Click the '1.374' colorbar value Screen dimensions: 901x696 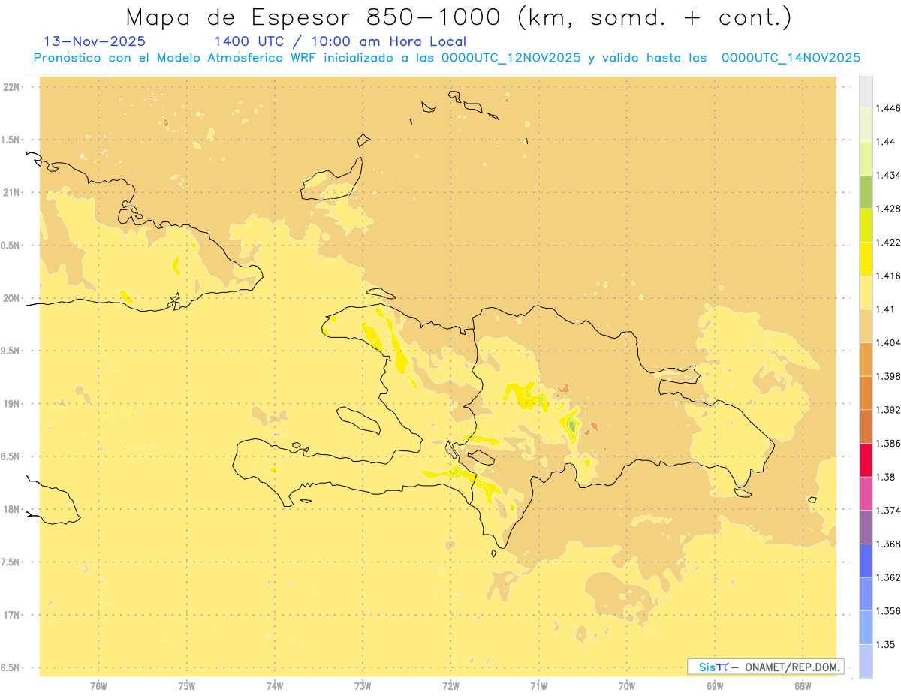pos(889,511)
